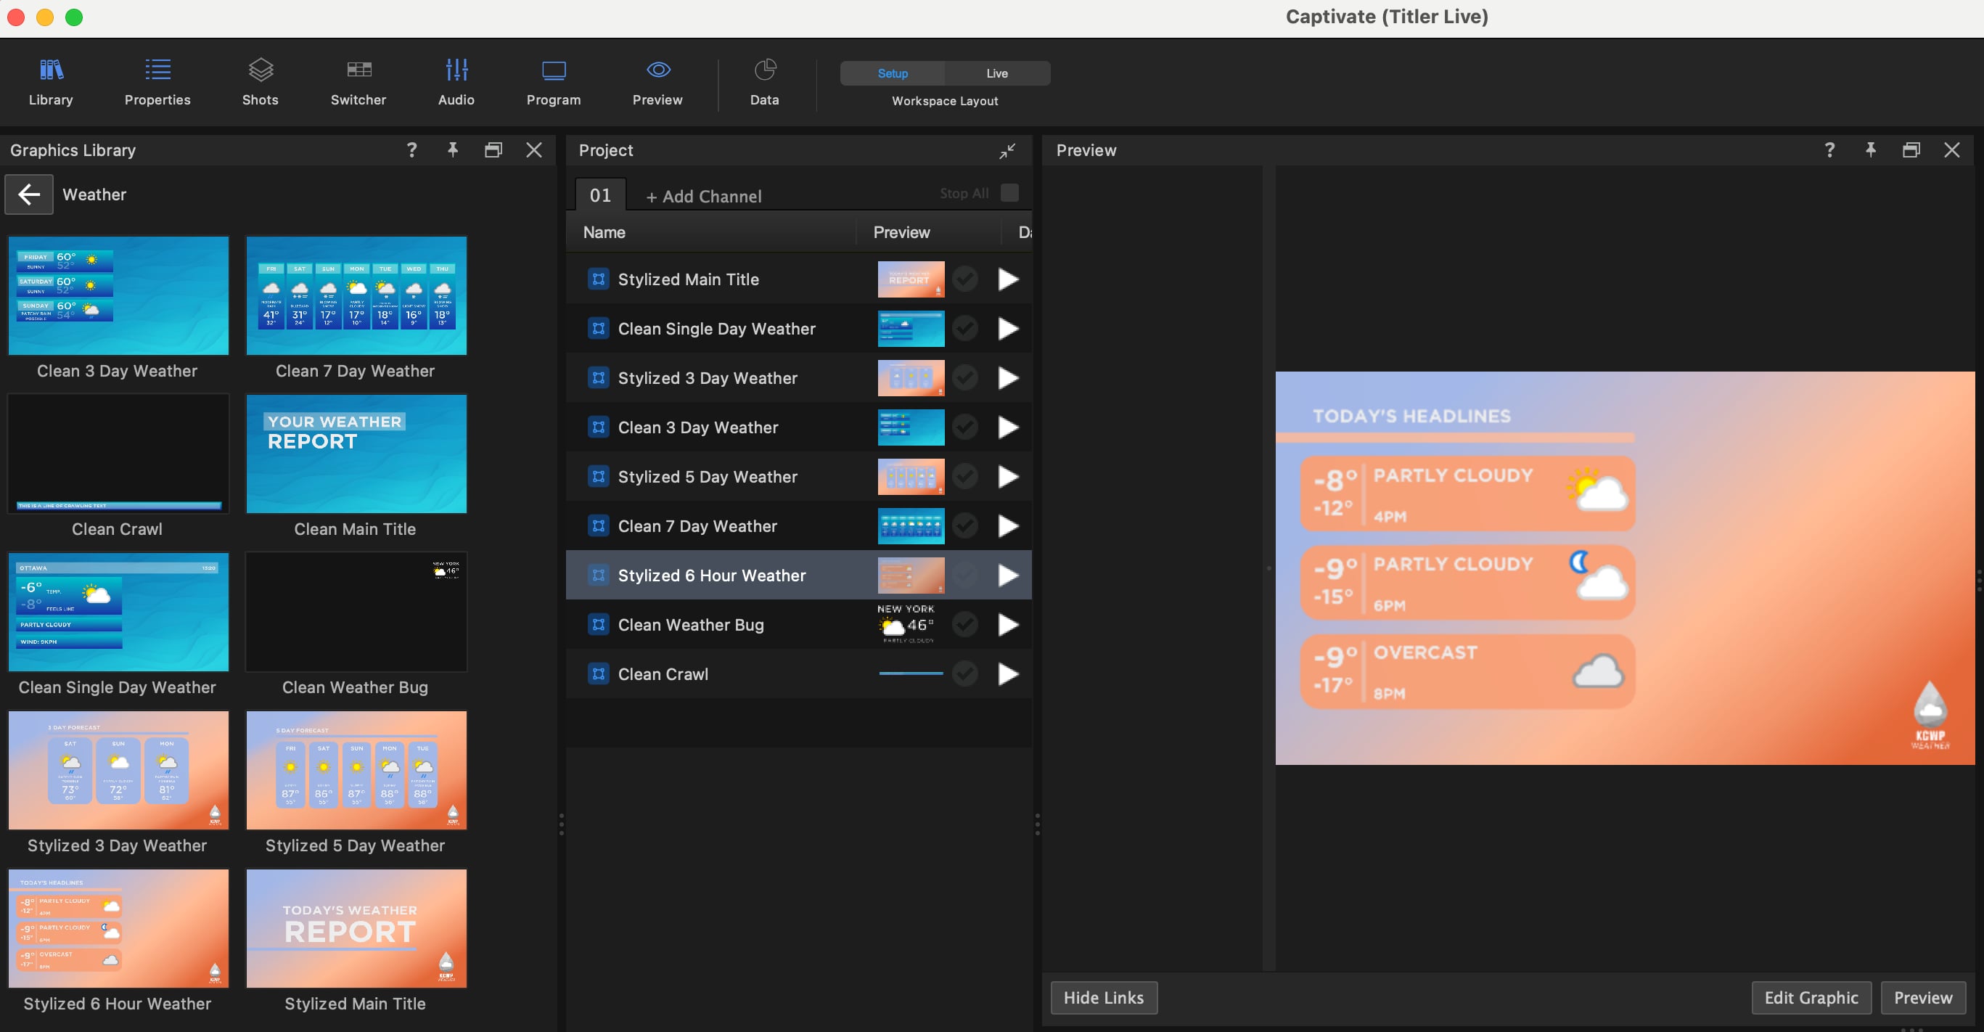The height and width of the screenshot is (1032, 1984).
Task: Open Preview panel help question mark
Action: pyautogui.click(x=1830, y=150)
